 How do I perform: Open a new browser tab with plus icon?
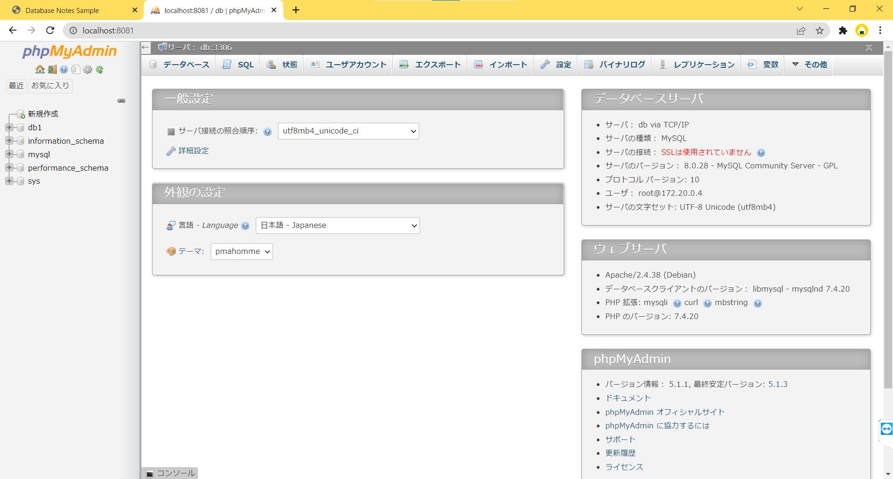tap(296, 10)
